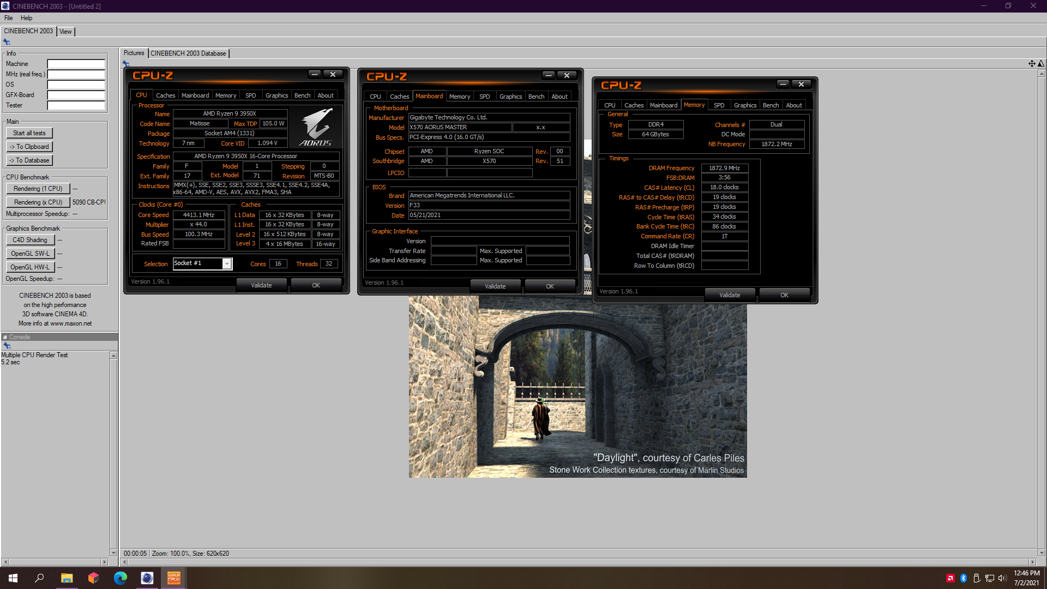Click the picture area's horizontal scrollbar right arrow

click(1032, 562)
